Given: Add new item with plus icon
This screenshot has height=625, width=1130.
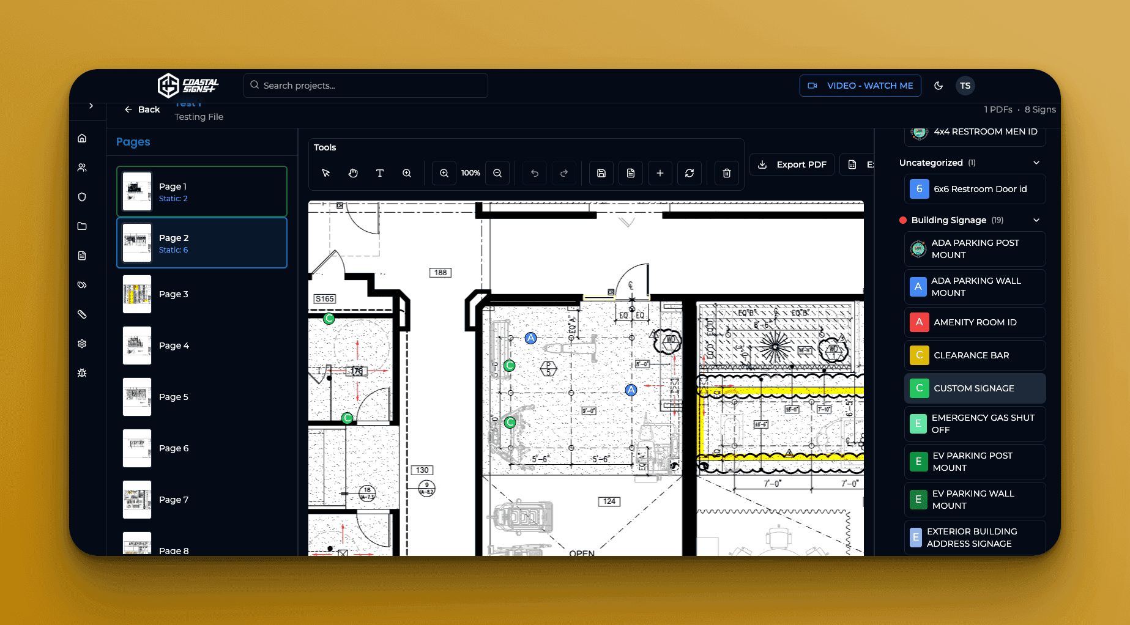Looking at the screenshot, I should point(660,173).
